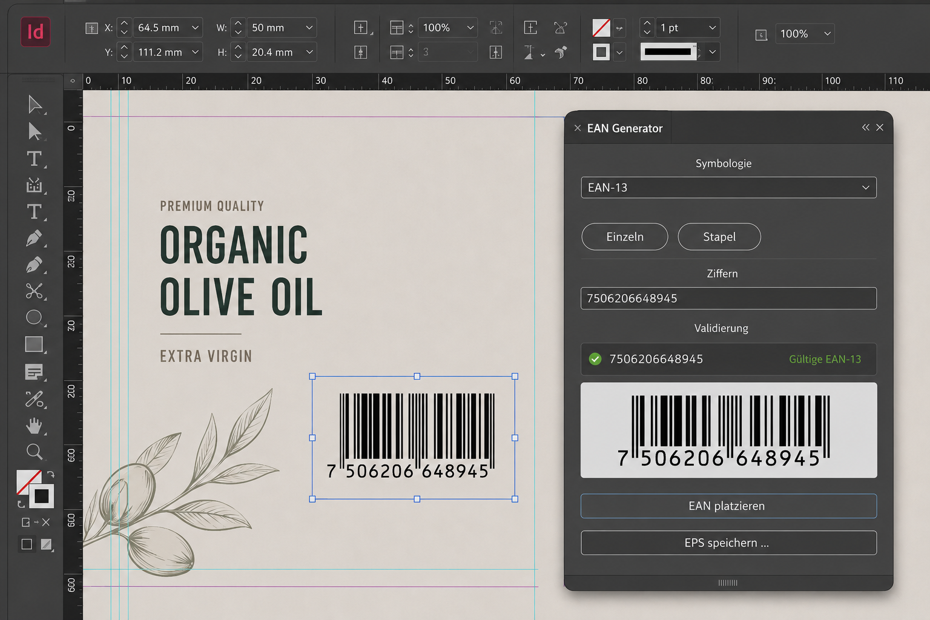Close the EAN Generator tab
Screen dimensions: 930x620
(x=578, y=128)
